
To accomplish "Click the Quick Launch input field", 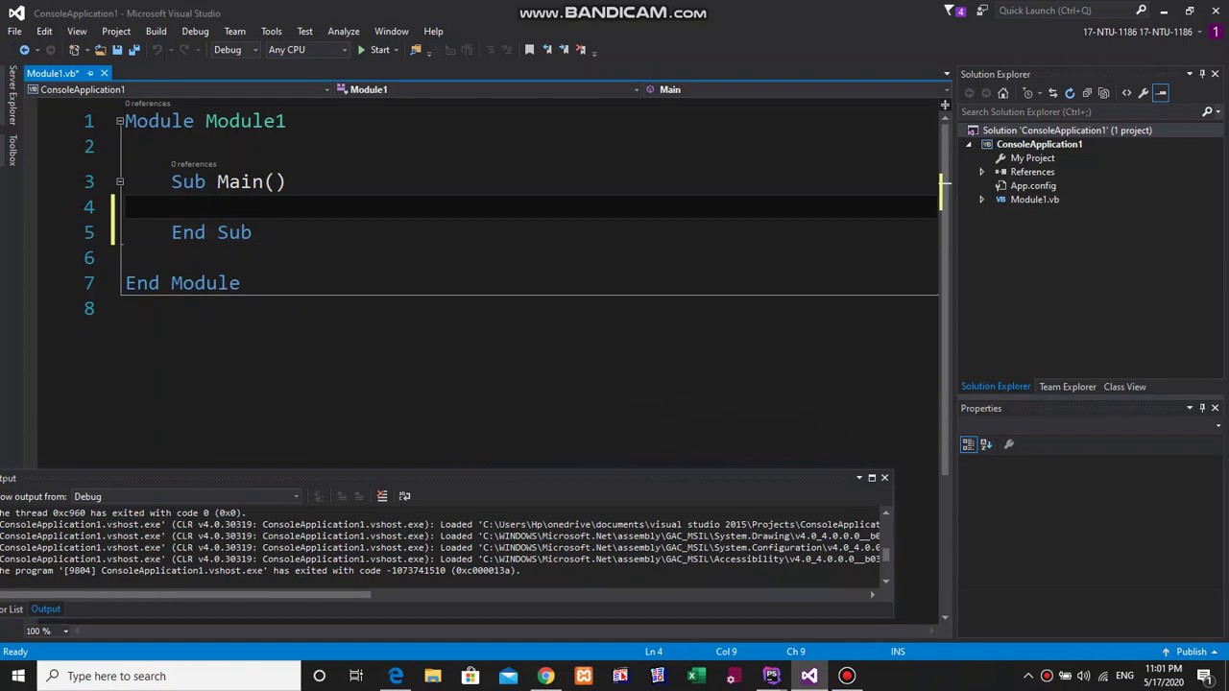I will (x=1064, y=11).
